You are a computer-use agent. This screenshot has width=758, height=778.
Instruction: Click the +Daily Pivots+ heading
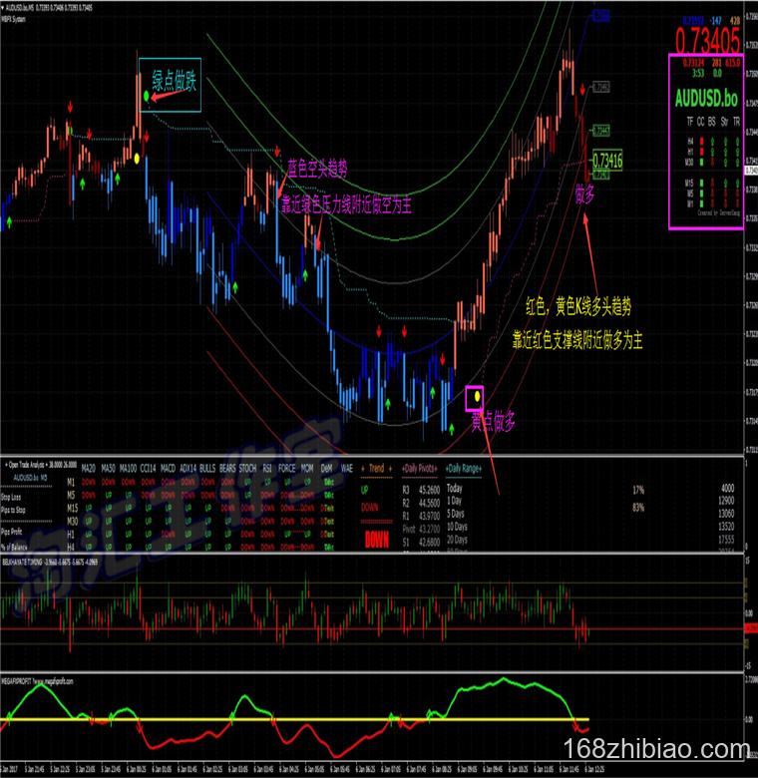click(420, 468)
